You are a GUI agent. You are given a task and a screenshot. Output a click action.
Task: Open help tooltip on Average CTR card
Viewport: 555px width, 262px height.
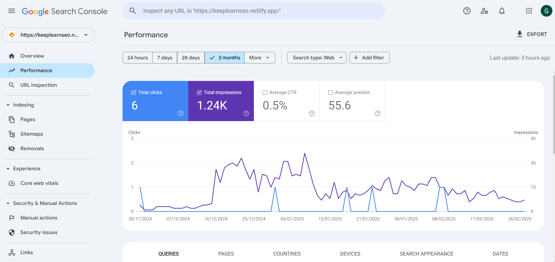point(312,113)
